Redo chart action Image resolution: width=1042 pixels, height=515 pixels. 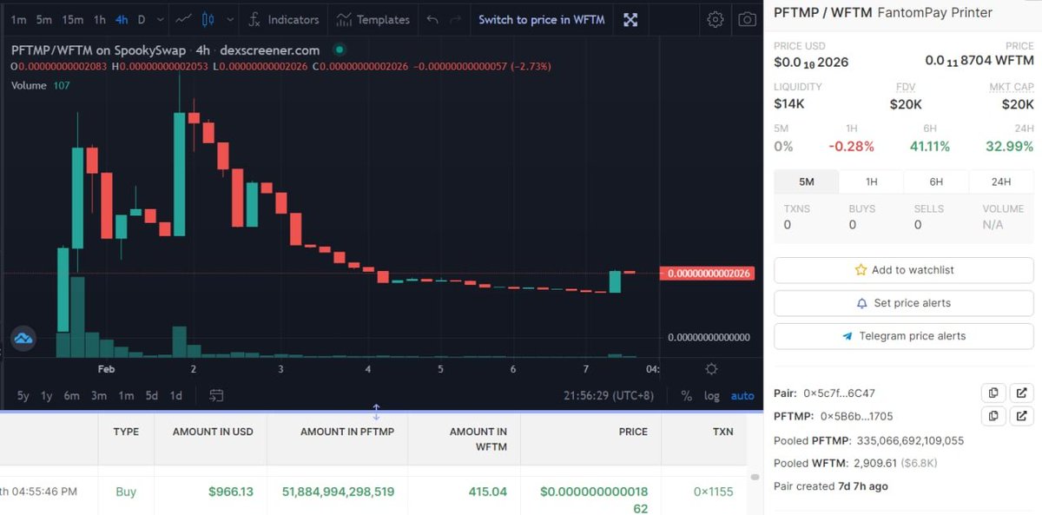click(456, 19)
